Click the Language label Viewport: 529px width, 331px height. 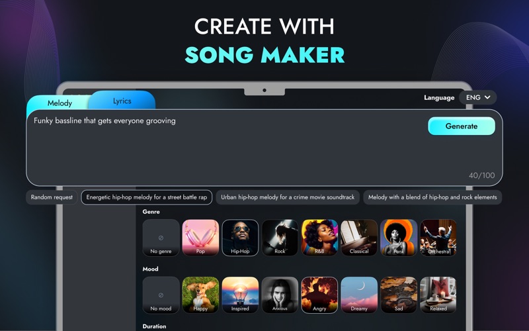click(x=439, y=97)
